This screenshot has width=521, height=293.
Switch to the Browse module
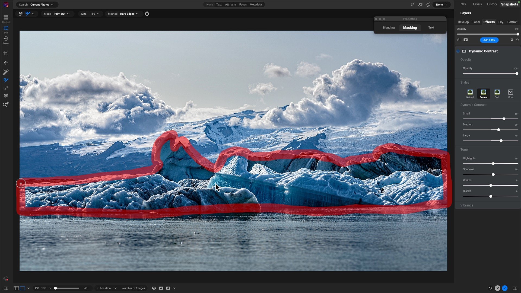(6, 18)
